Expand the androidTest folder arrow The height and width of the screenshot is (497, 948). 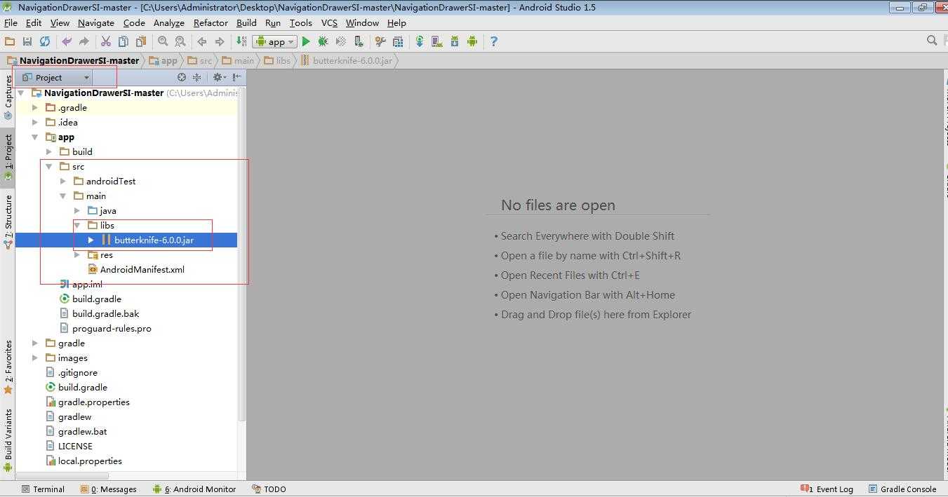[63, 181]
